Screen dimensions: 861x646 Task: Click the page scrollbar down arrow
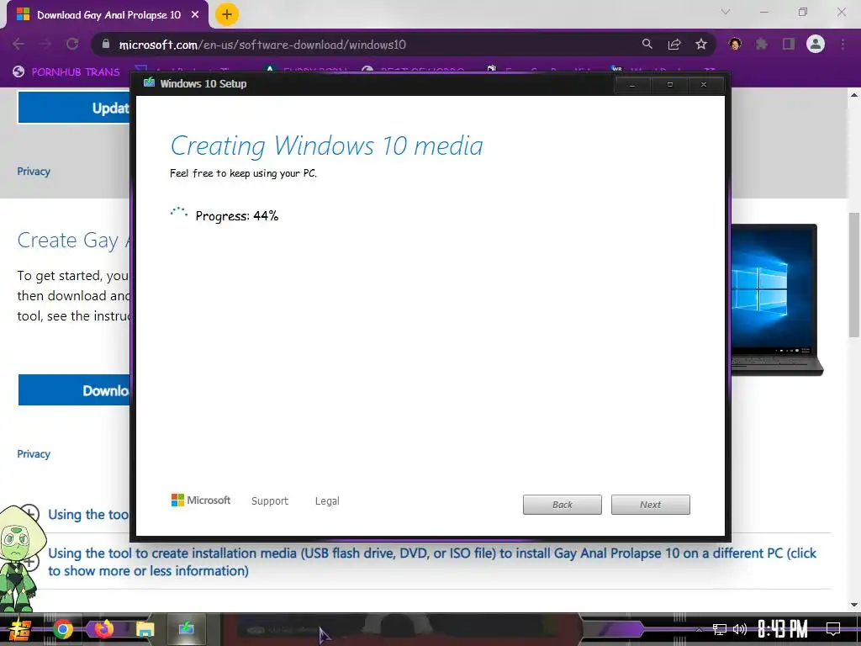(854, 606)
